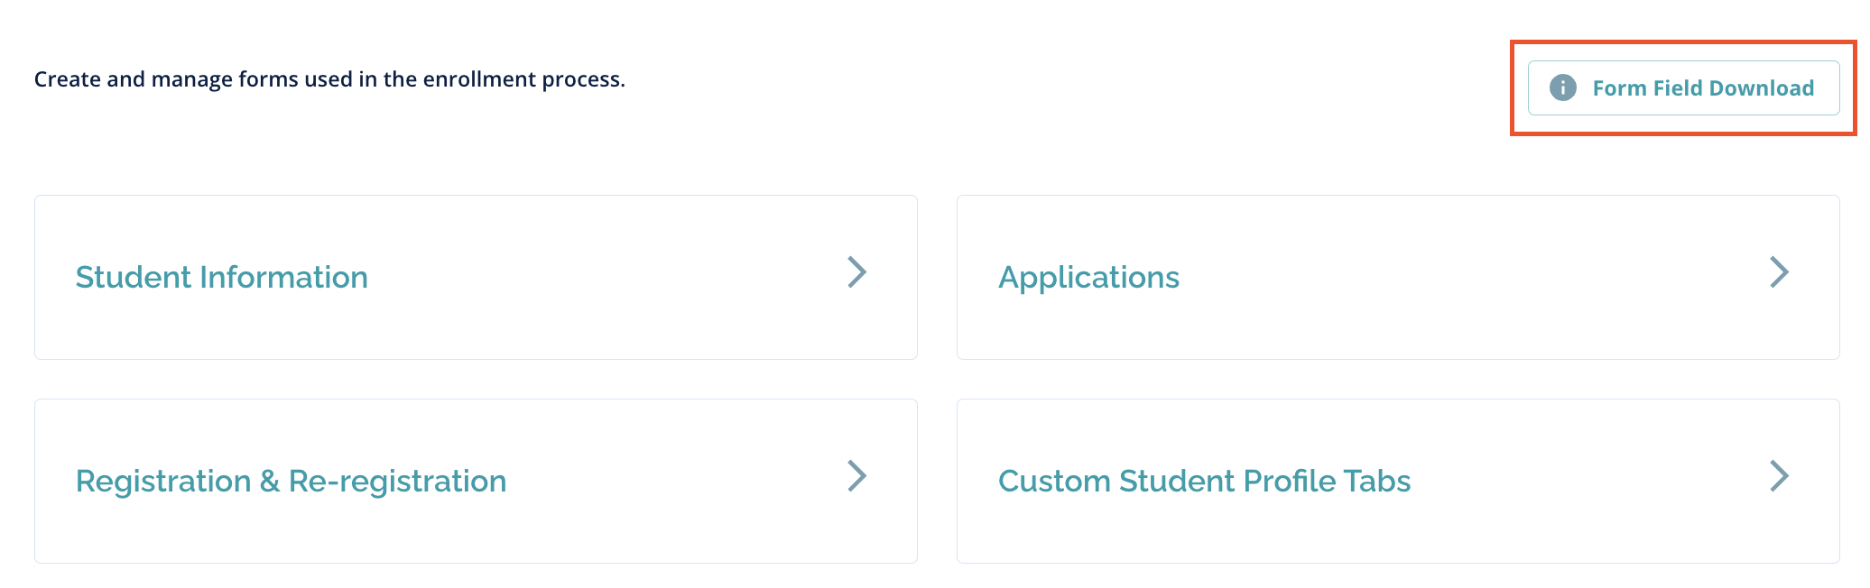Open Applications via its right chevron
This screenshot has height=588, width=1870.
1779,271
